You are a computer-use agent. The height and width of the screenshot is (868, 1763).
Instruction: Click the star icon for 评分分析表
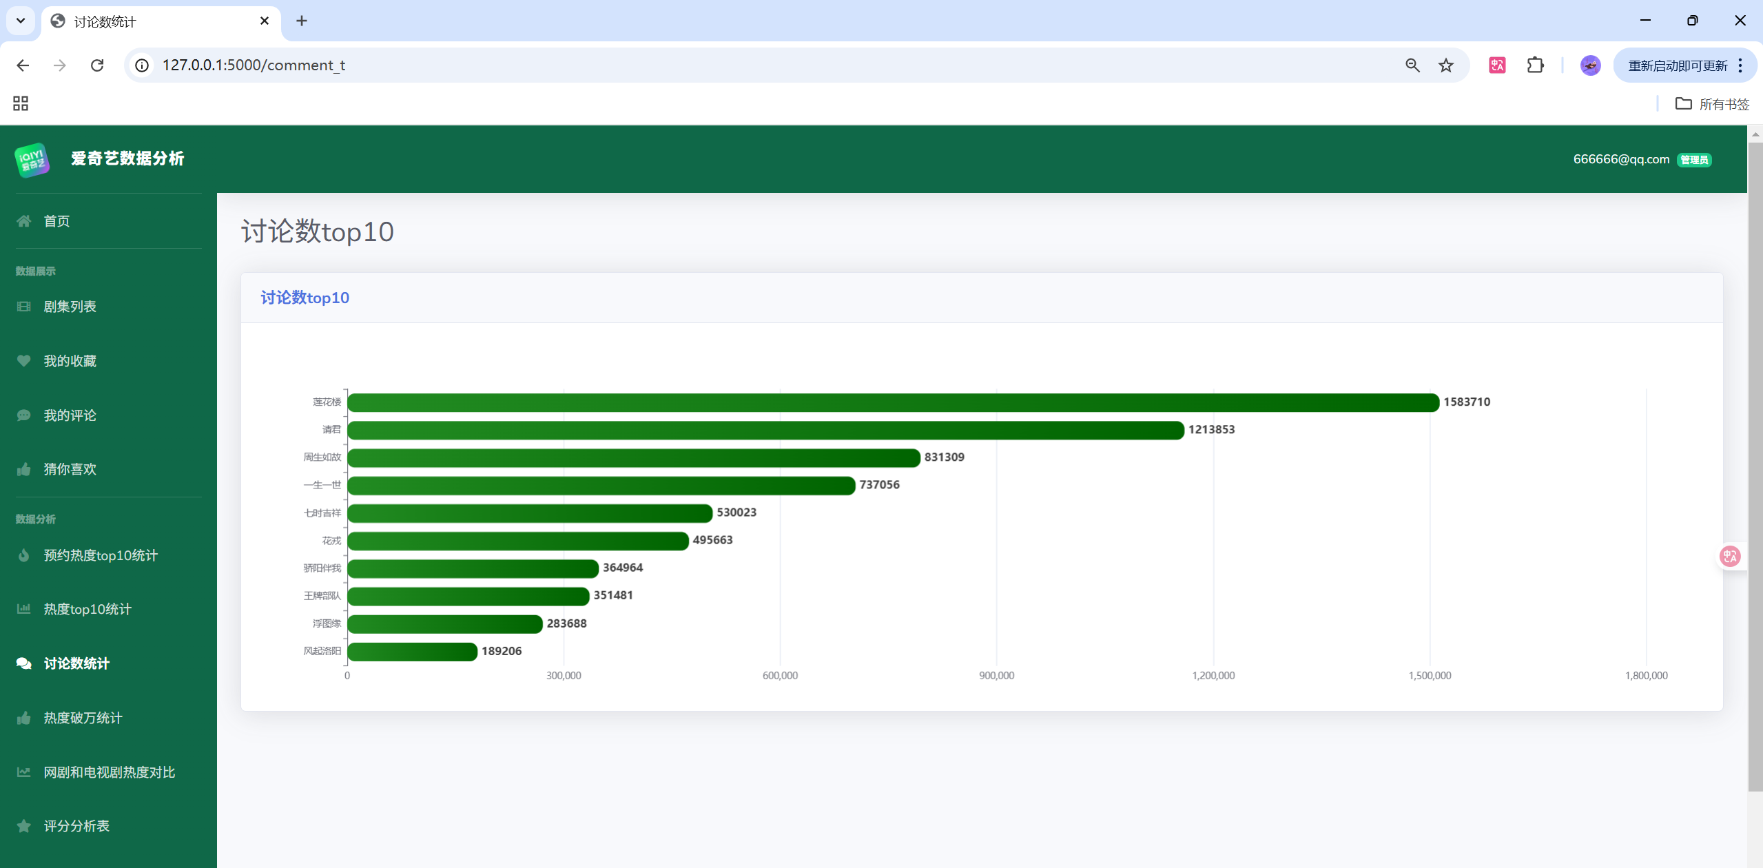click(x=24, y=826)
